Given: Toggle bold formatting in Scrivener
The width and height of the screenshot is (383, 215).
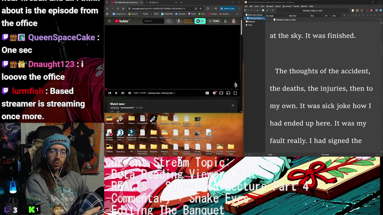Looking at the screenshot, I should [344, 16].
